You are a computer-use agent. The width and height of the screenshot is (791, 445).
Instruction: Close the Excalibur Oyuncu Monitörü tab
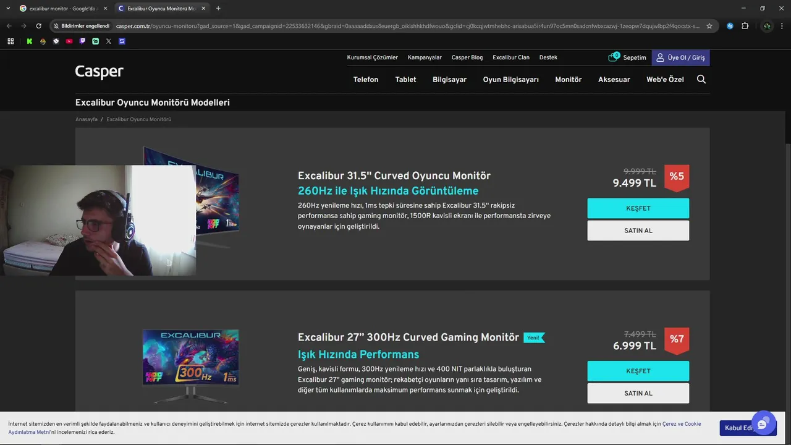[203, 8]
